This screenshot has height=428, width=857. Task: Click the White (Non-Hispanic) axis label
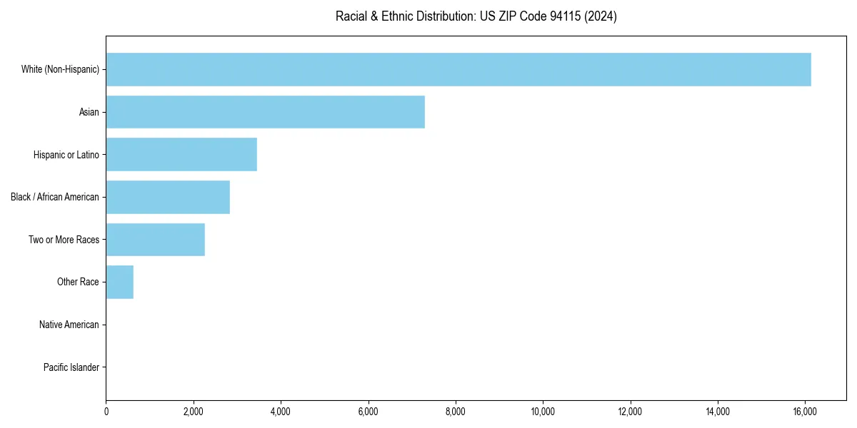[x=61, y=69]
